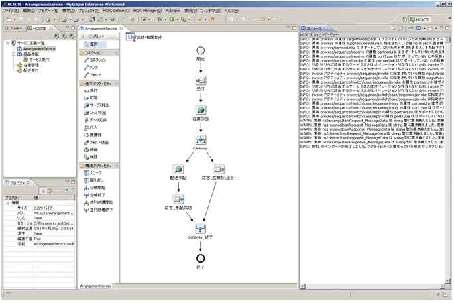The height and width of the screenshot is (303, 454).
Task: Choose the フォルト connection tool in palette
Action: tap(94, 74)
